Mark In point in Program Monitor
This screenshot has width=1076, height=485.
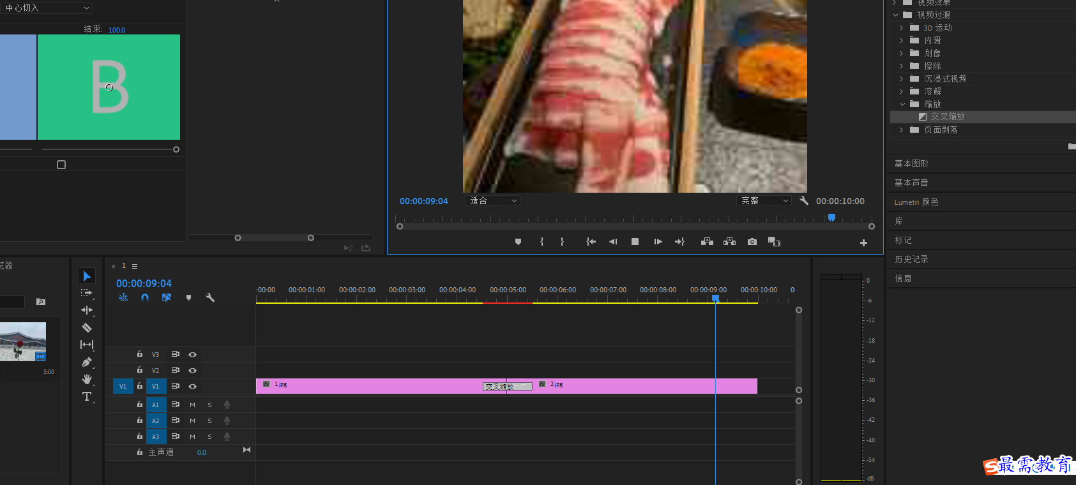tap(542, 242)
